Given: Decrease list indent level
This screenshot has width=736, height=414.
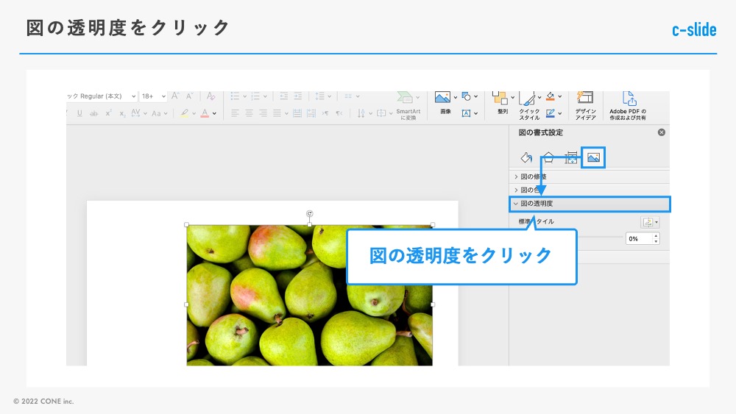Looking at the screenshot, I should tap(284, 96).
